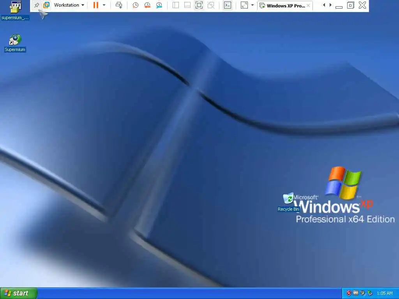Toggle the thumbnail bar view
This screenshot has height=299, width=399.
[x=187, y=5]
